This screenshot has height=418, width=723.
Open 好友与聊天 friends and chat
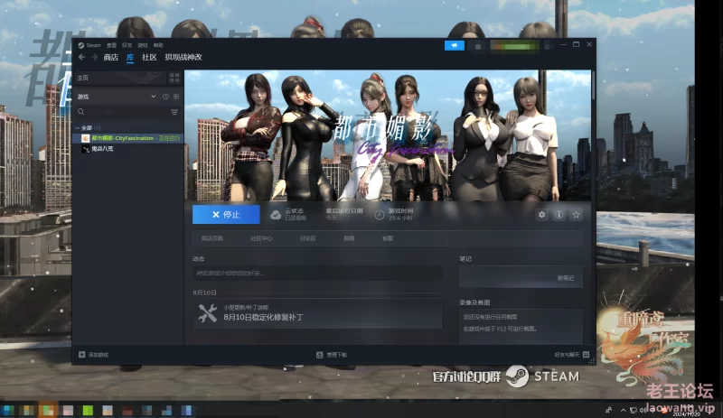(x=567, y=355)
